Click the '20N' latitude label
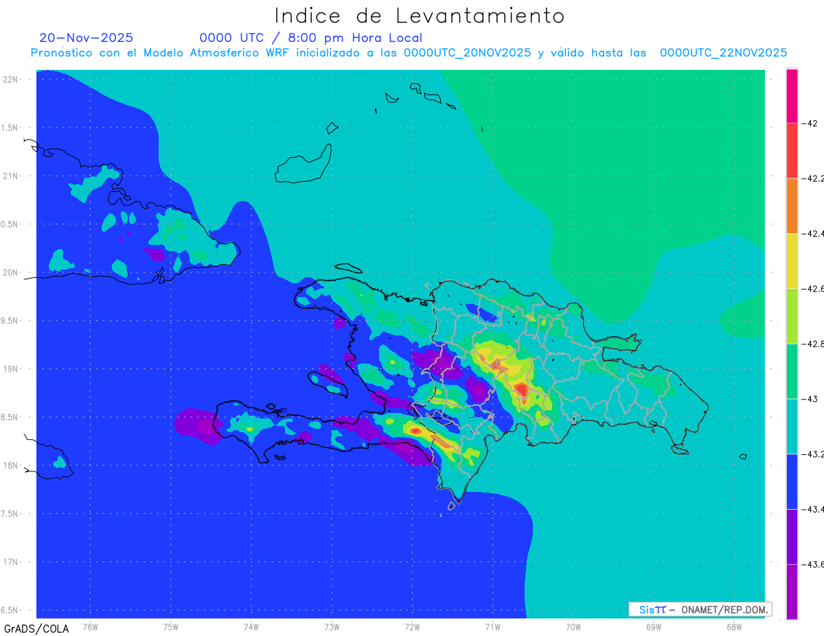 11,272
